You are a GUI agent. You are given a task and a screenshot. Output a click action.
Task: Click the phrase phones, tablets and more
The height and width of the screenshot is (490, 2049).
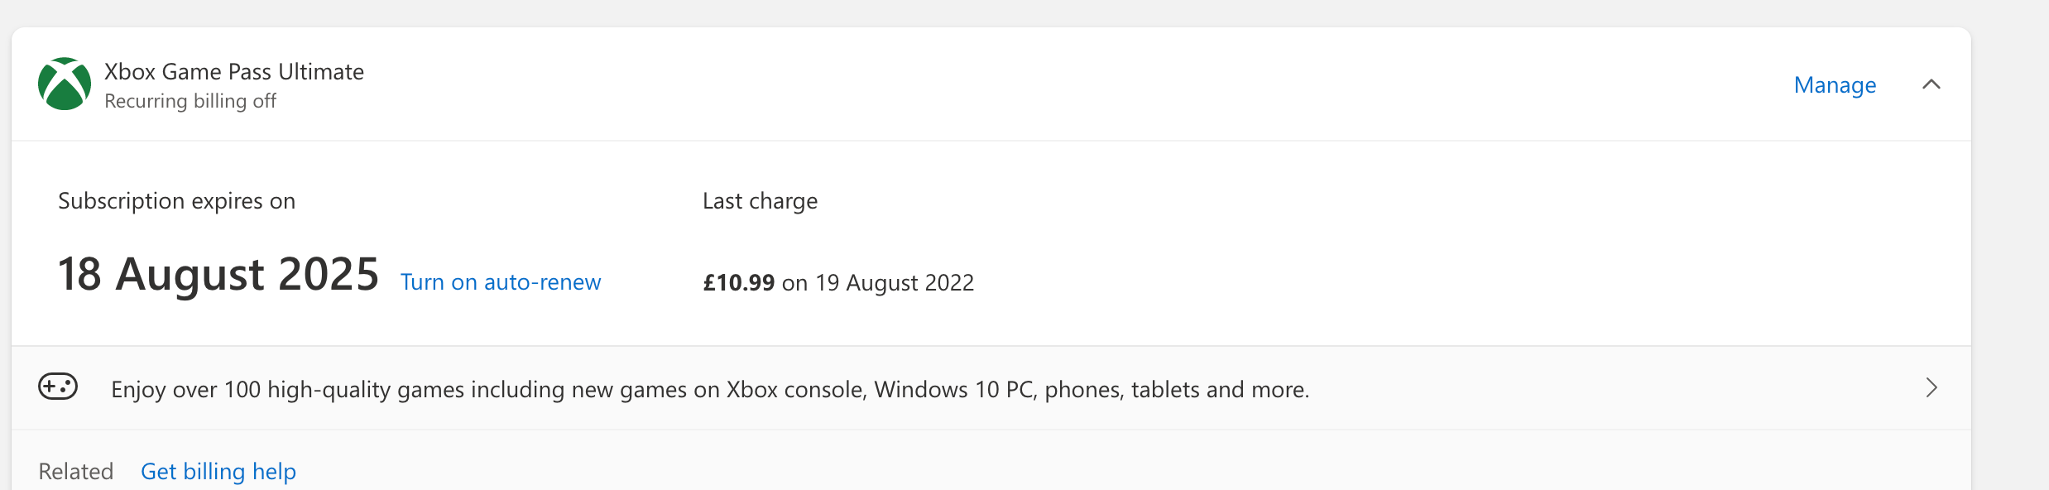click(x=1176, y=390)
